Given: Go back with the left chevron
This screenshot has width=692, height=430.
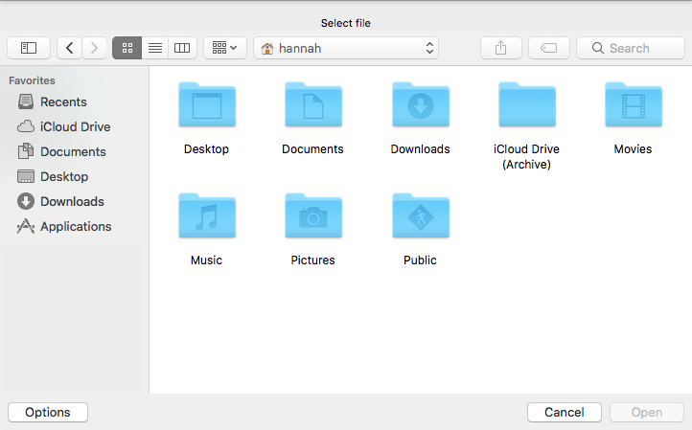Looking at the screenshot, I should pyautogui.click(x=69, y=48).
